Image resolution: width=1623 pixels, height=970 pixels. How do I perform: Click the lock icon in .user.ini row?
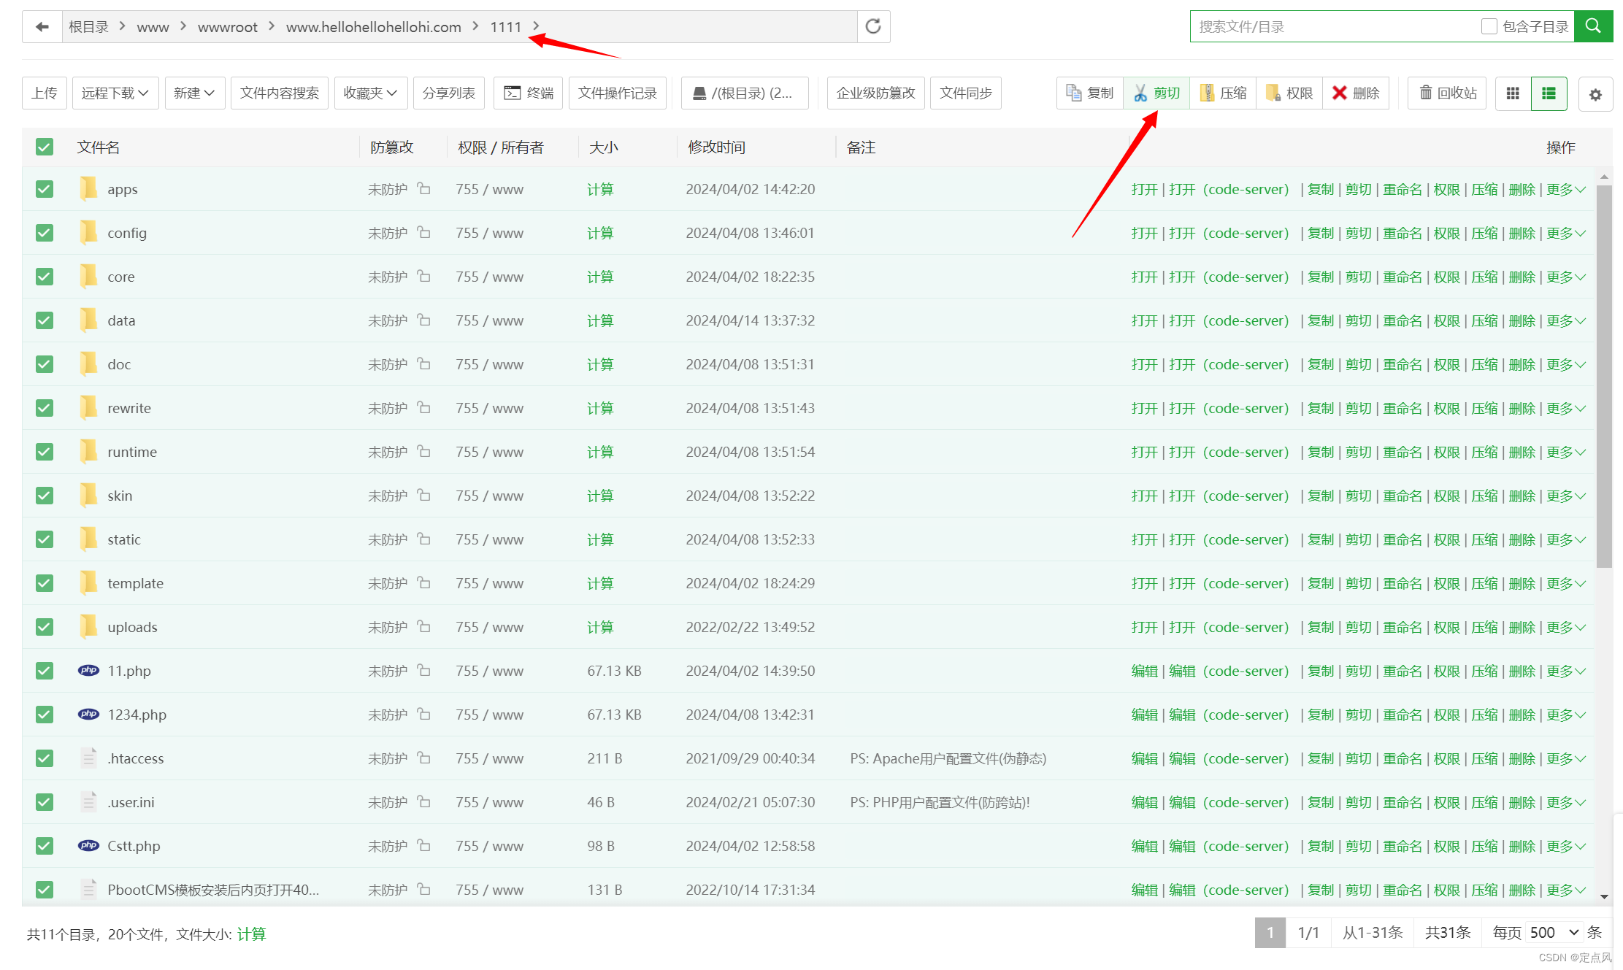click(423, 802)
